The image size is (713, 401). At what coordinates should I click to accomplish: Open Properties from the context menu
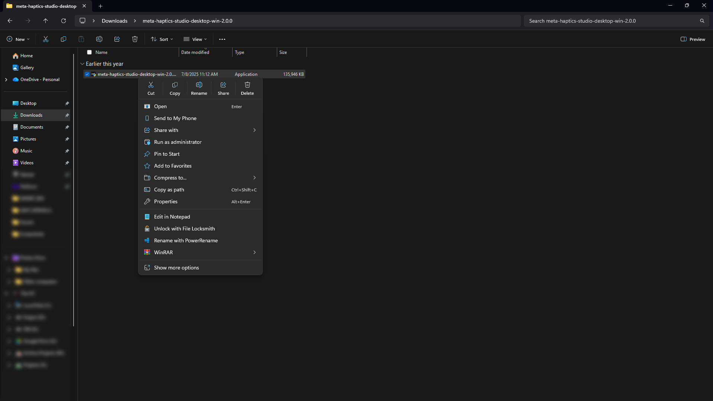pos(201,201)
